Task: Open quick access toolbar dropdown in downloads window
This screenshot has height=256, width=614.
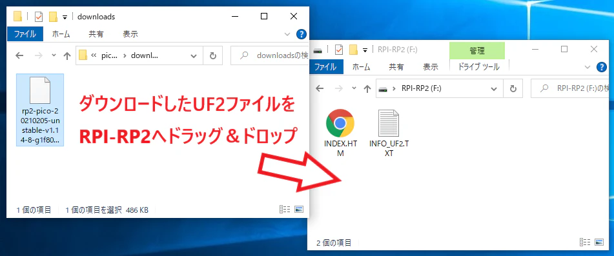Action: (65, 17)
